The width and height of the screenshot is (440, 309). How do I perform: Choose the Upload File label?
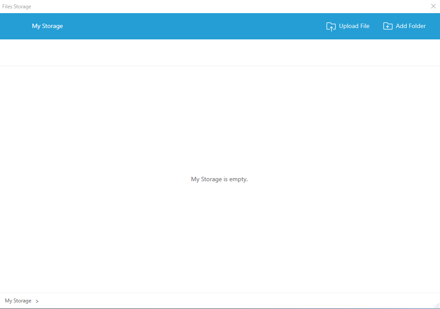coord(354,26)
